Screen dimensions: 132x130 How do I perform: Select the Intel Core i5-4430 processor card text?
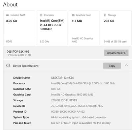[52, 25]
